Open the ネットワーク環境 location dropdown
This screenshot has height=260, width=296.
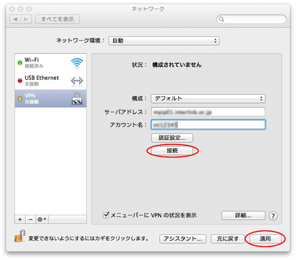click(x=164, y=41)
